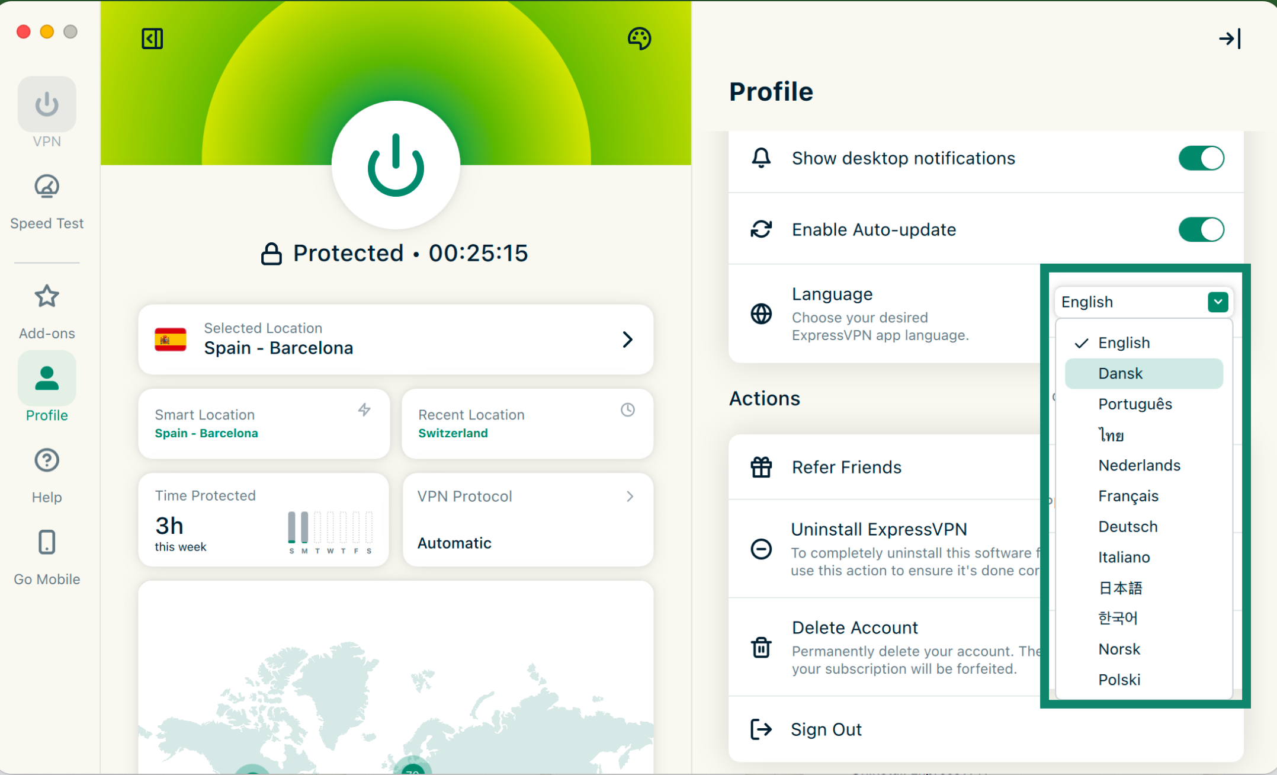Open Help question mark icon

[x=47, y=460]
